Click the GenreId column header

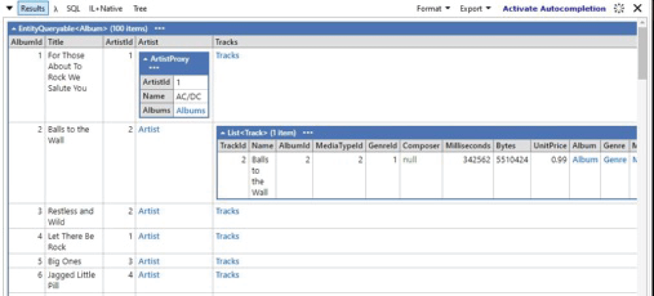383,146
